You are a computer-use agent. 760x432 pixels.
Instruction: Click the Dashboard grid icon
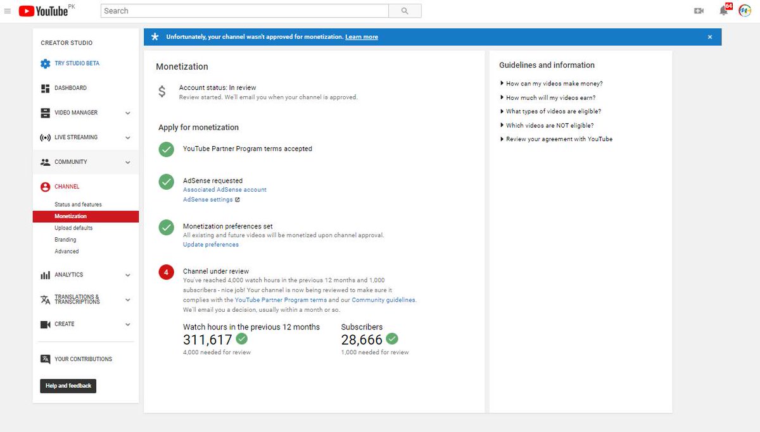point(45,88)
